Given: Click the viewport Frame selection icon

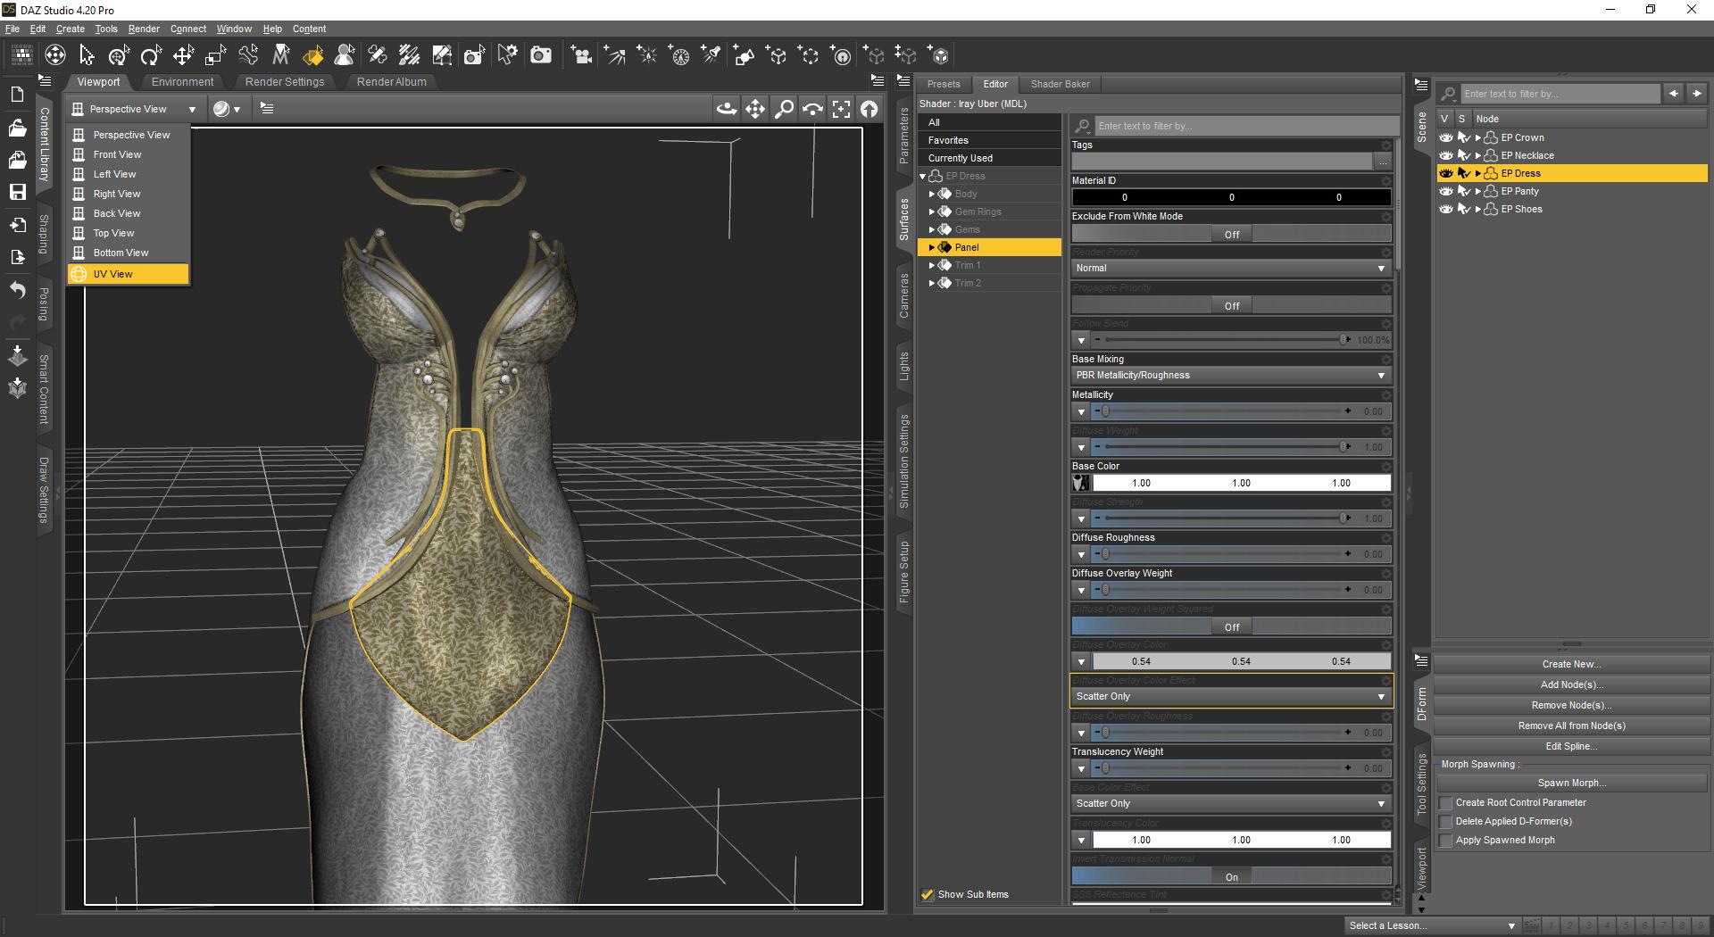Looking at the screenshot, I should click(841, 109).
